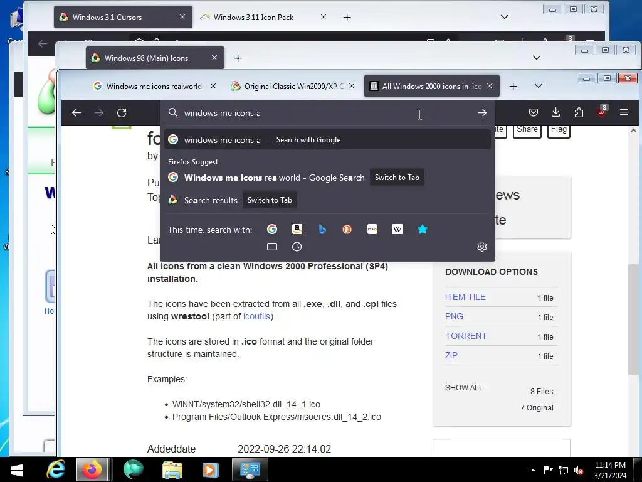Close the Windows me icons realworld tab

pyautogui.click(x=213, y=87)
